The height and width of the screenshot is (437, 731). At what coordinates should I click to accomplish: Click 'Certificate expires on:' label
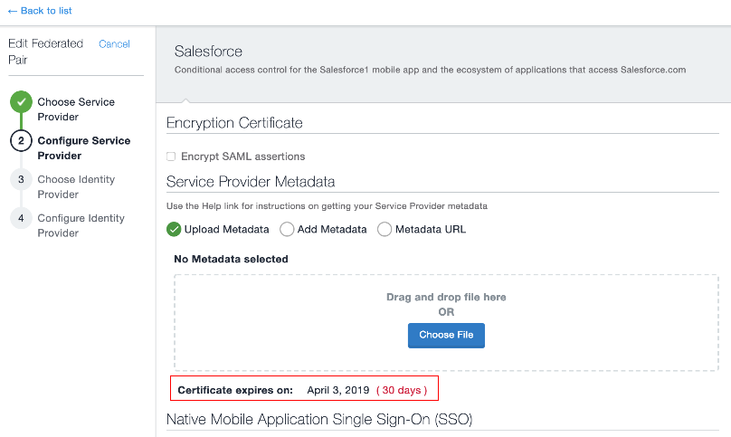click(x=235, y=390)
